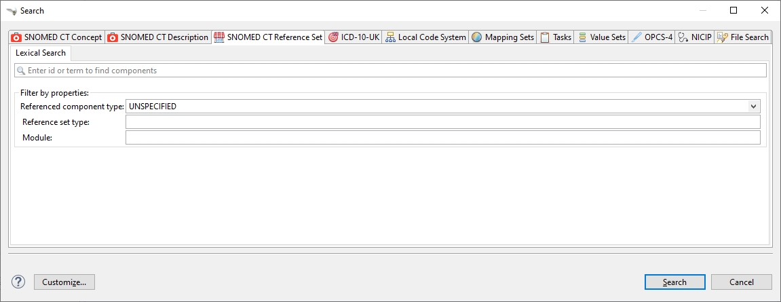This screenshot has height=302, width=781.
Task: Click the ICD-10-UK target icon
Action: [333, 37]
